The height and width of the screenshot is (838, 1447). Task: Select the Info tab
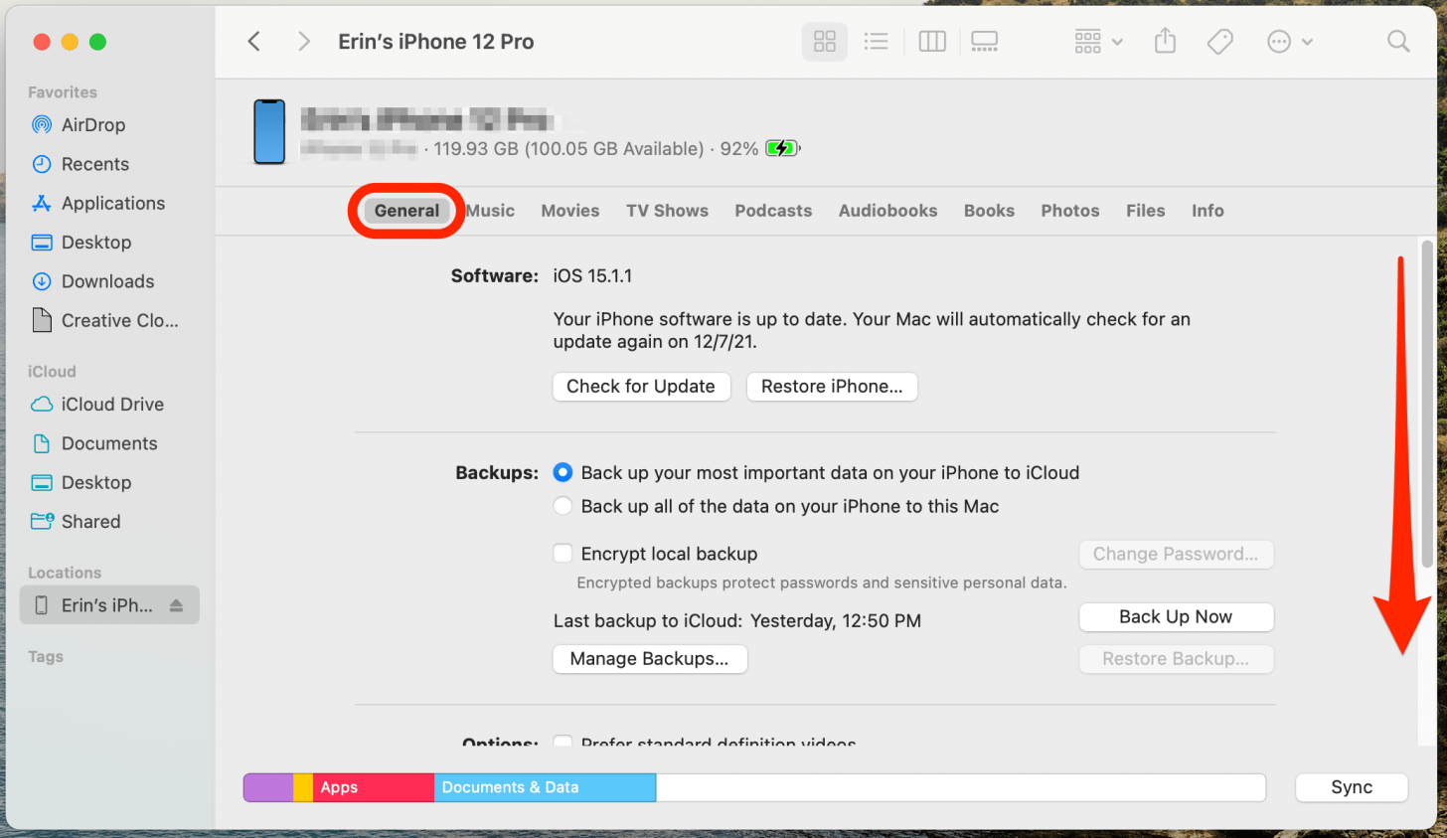click(1207, 210)
